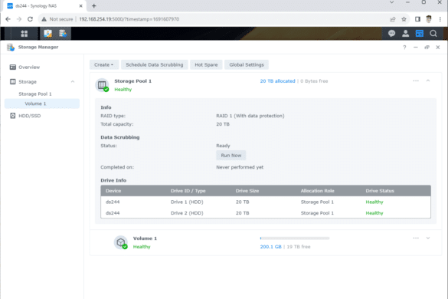Bookmark this page with the star icon
This screenshot has width=448, height=299.
[404, 19]
